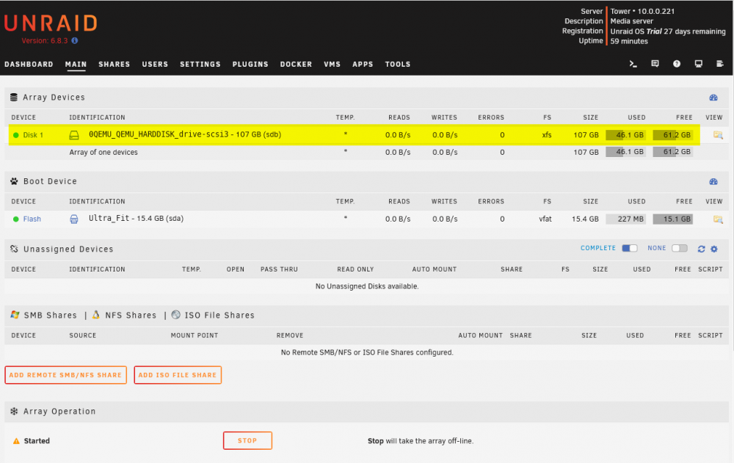Click the Array Operation snowflake icon

[x=14, y=411]
